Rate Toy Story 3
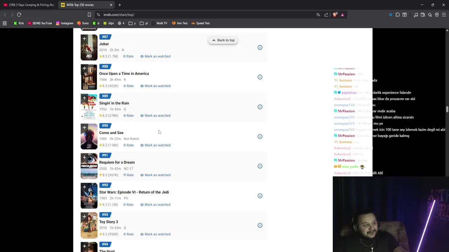The height and width of the screenshot is (252, 449). pyautogui.click(x=128, y=234)
